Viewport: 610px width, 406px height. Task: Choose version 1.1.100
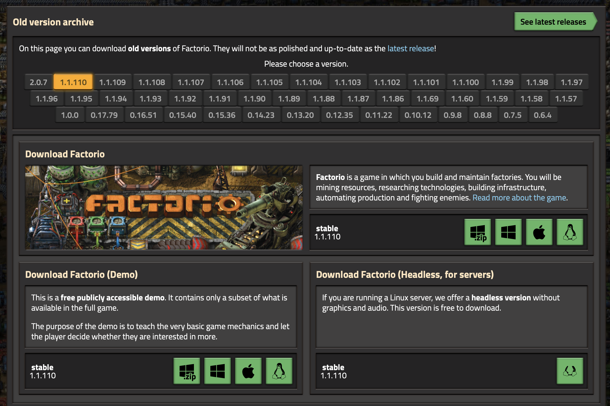pos(466,82)
